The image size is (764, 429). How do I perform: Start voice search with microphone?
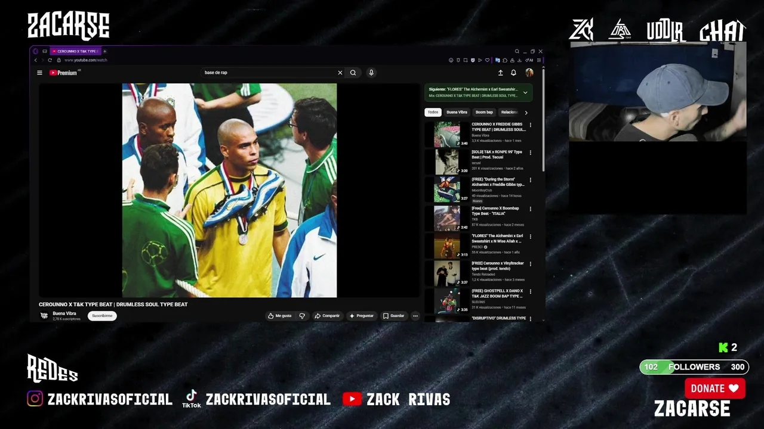point(371,73)
